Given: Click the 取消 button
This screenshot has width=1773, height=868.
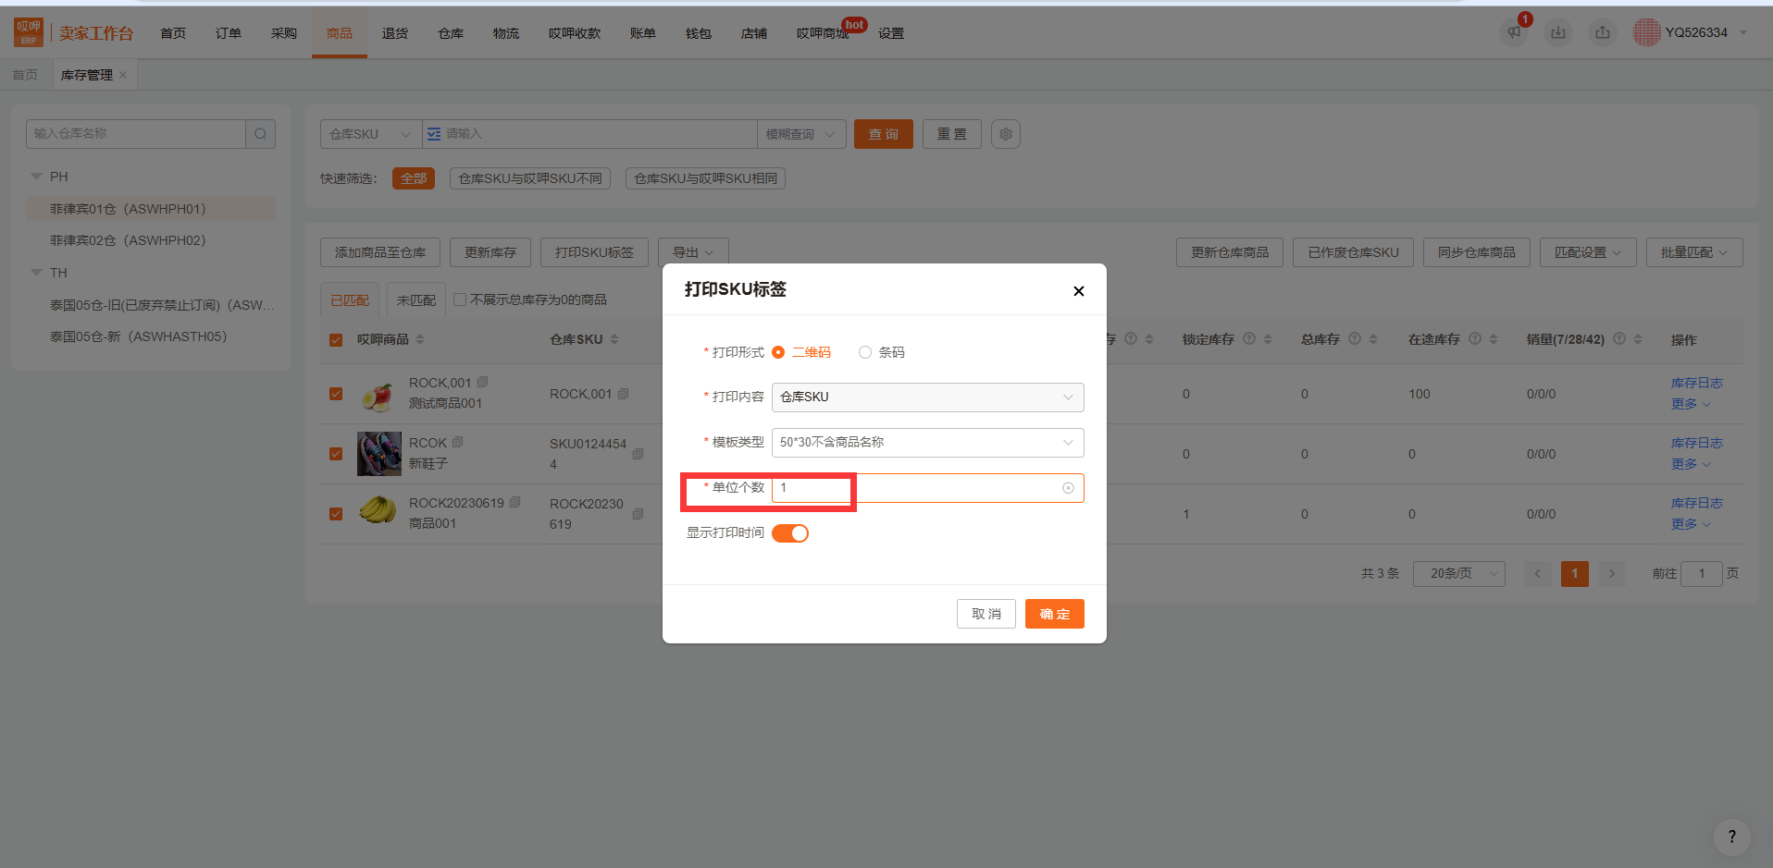Looking at the screenshot, I should tap(986, 614).
